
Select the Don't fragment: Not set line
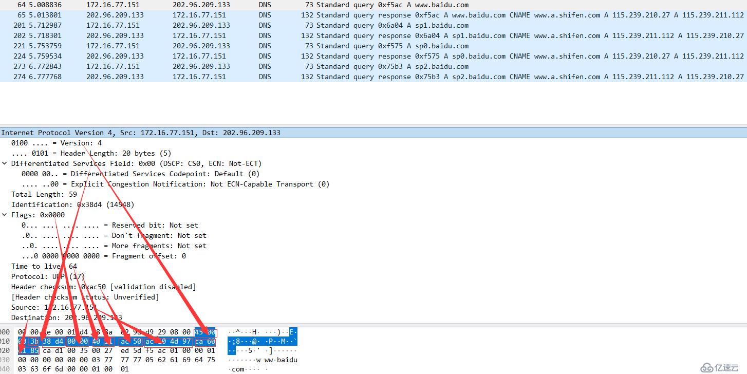click(x=114, y=235)
